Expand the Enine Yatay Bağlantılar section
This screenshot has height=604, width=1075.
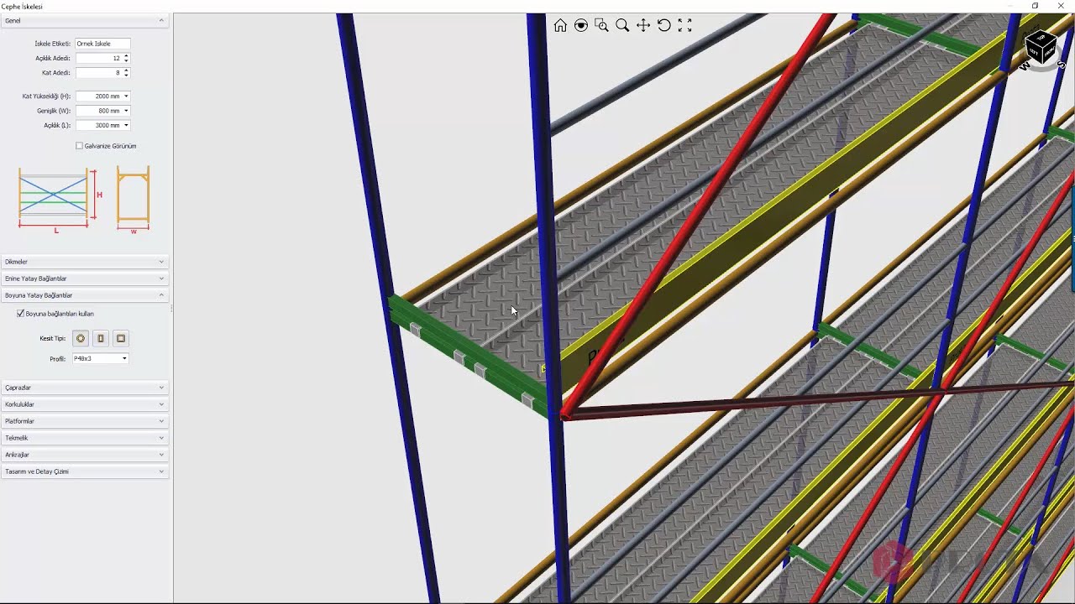point(85,279)
